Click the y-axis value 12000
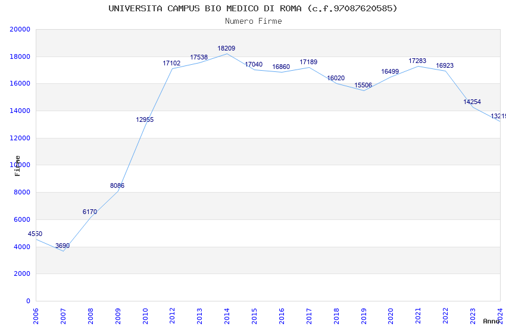This screenshot has height=327, width=506. click(x=20, y=138)
